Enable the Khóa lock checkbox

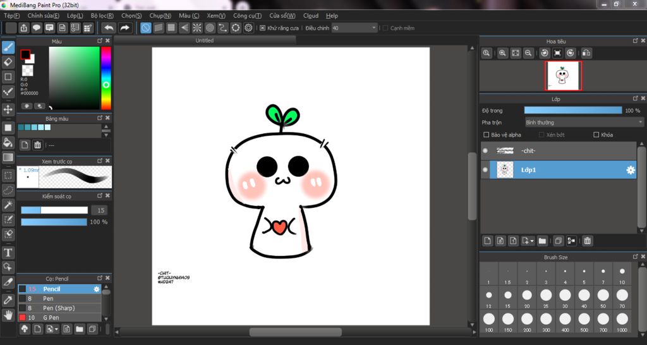click(x=596, y=135)
